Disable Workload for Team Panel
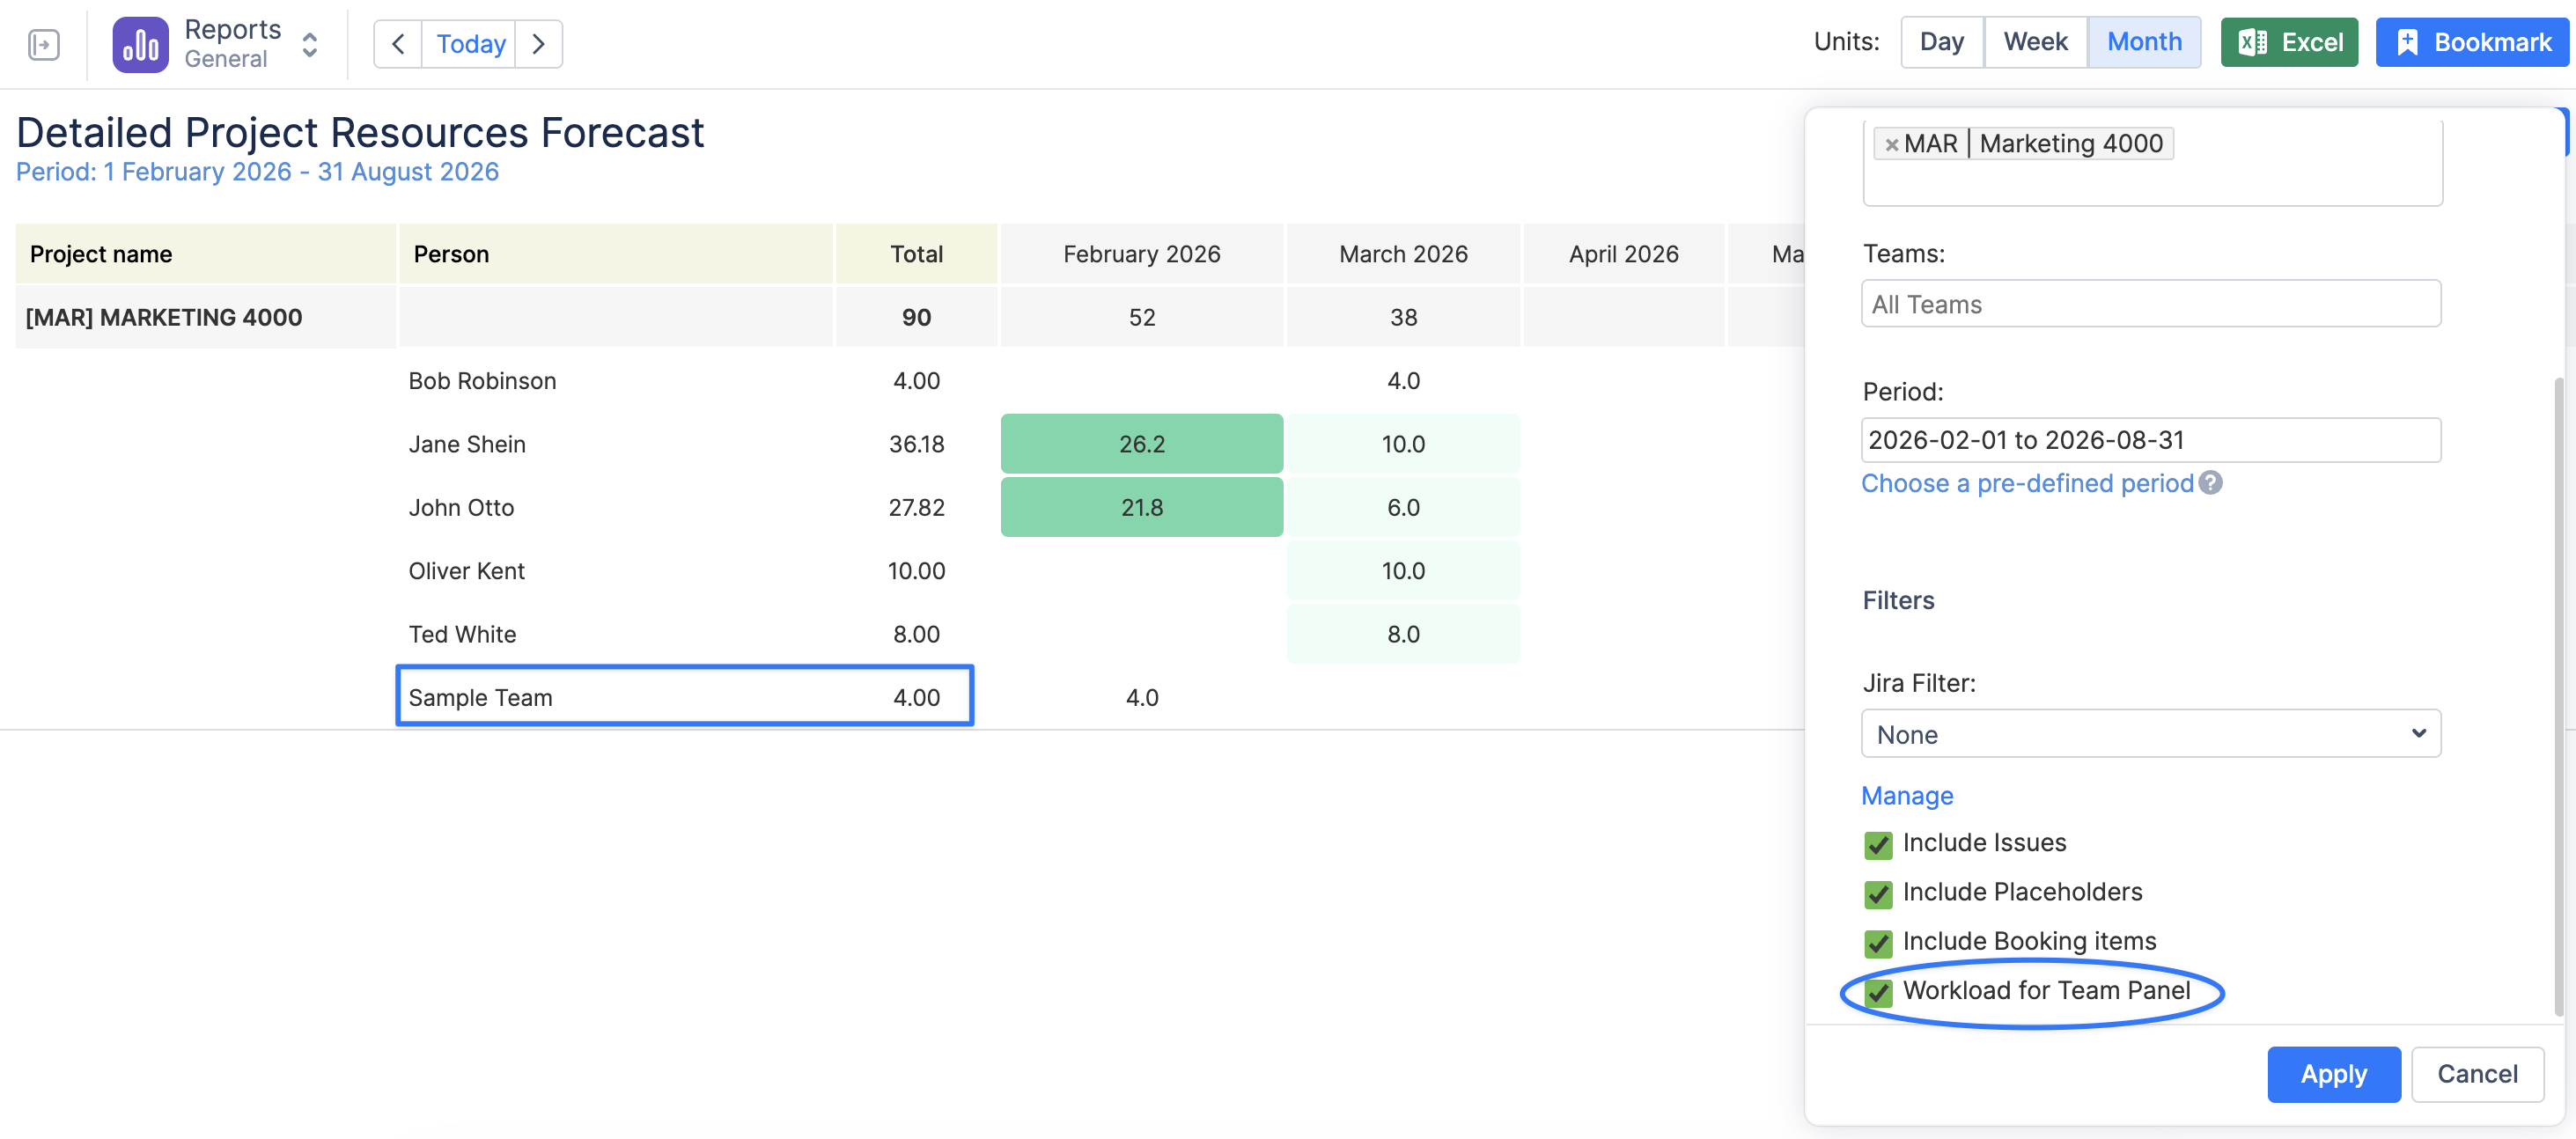The image size is (2576, 1139). coord(1878,993)
